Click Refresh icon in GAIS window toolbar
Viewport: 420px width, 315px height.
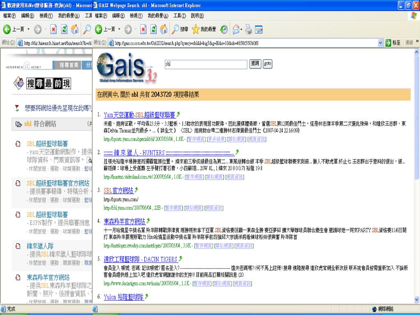click(153, 29)
